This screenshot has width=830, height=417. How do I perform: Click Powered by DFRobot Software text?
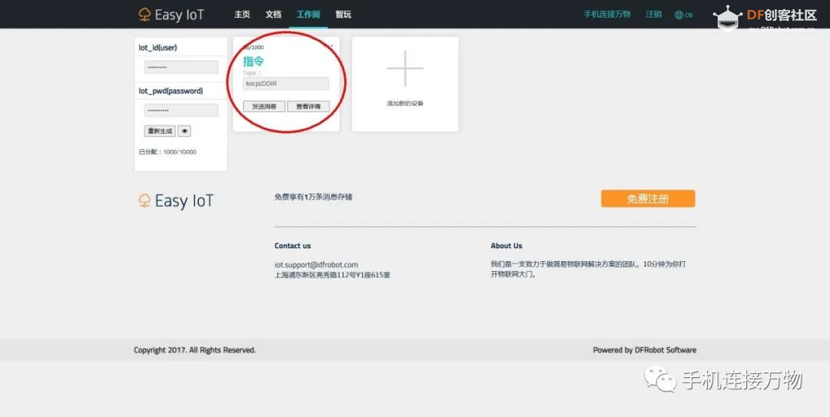[644, 349]
